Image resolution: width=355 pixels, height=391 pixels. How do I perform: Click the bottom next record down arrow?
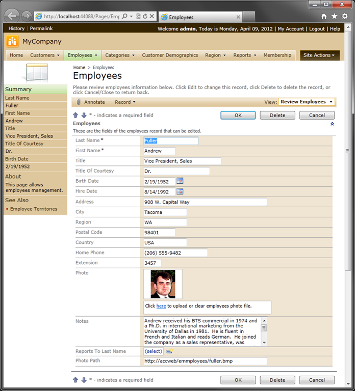[x=84, y=380]
